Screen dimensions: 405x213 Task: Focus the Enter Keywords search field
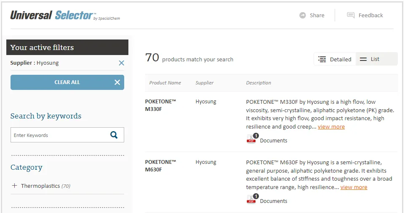(x=67, y=135)
